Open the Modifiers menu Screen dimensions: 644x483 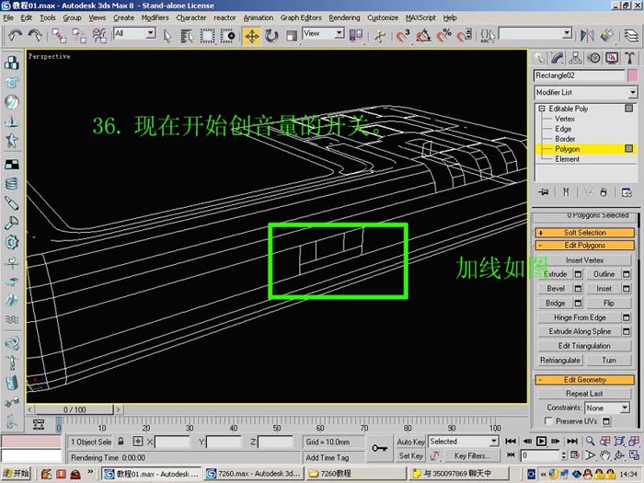[x=155, y=17]
